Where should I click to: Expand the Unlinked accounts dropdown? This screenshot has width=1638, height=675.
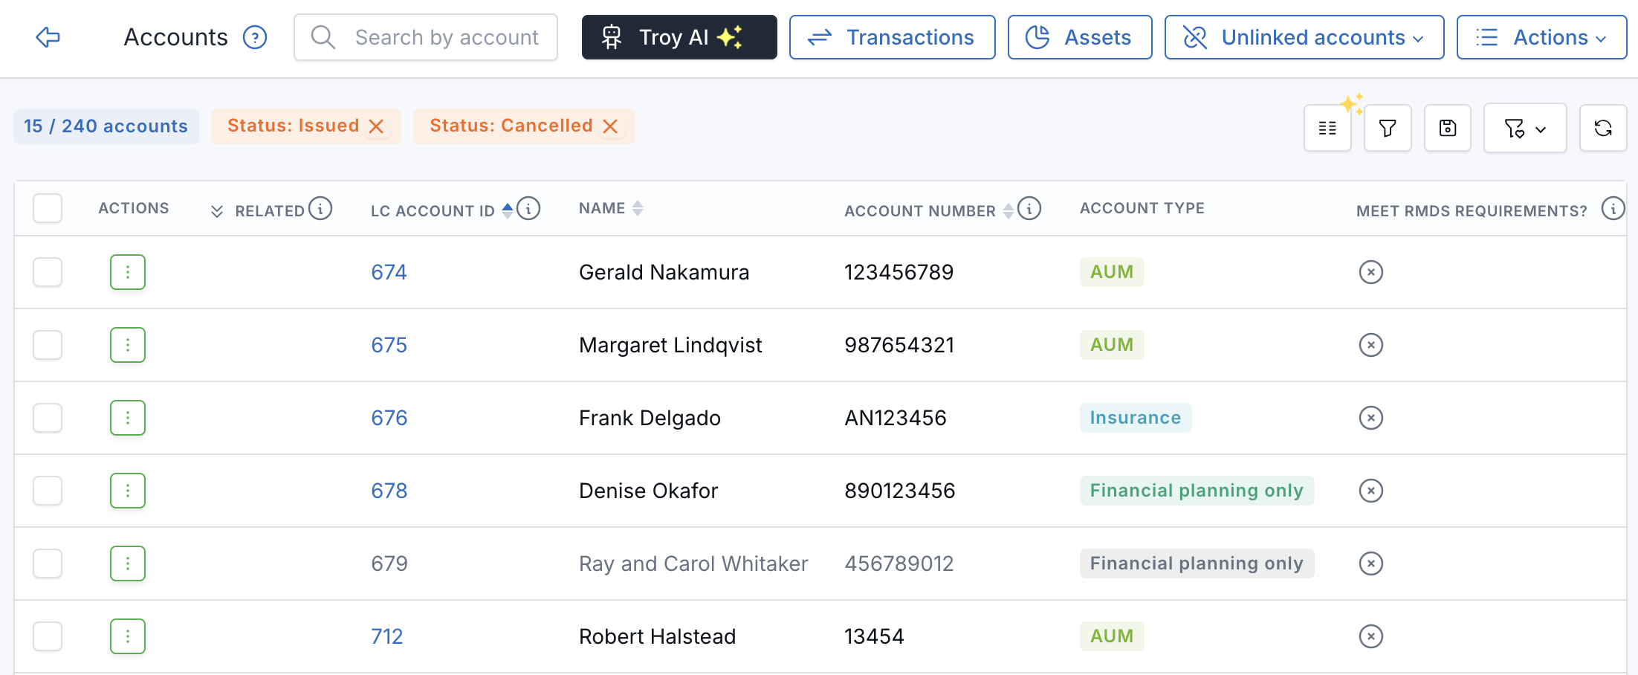click(x=1304, y=37)
